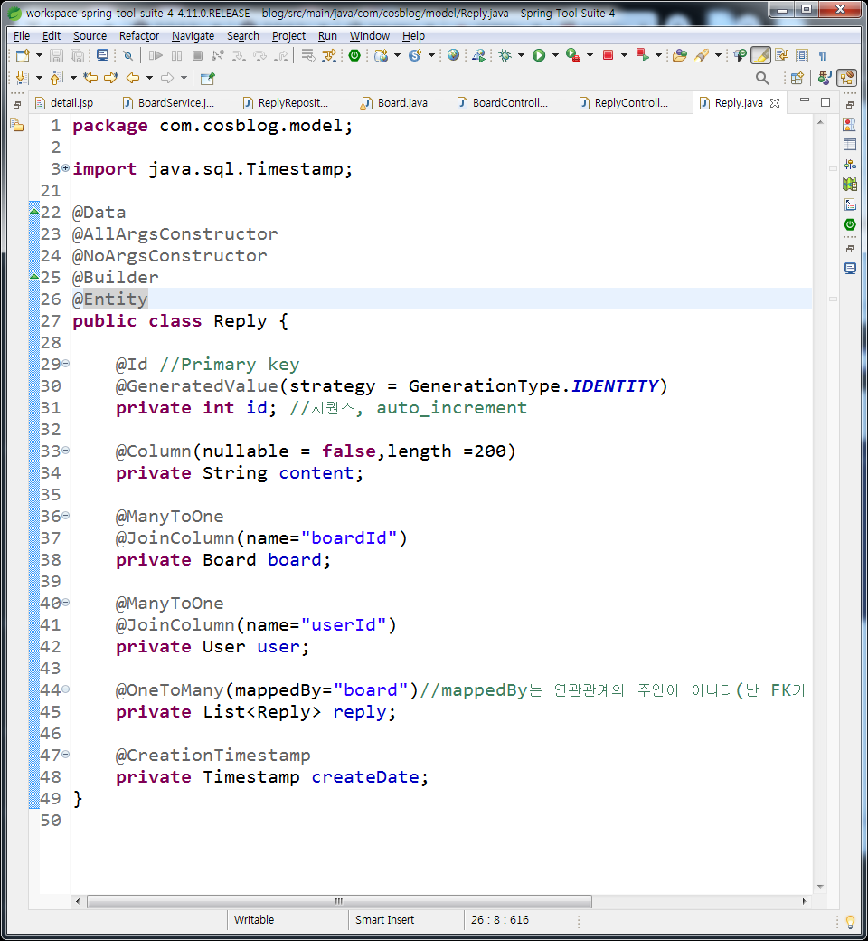Switch to the detail.jsp tab

click(65, 103)
